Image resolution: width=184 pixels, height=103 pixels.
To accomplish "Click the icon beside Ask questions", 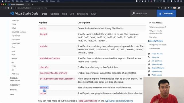I will tap(149, 61).
